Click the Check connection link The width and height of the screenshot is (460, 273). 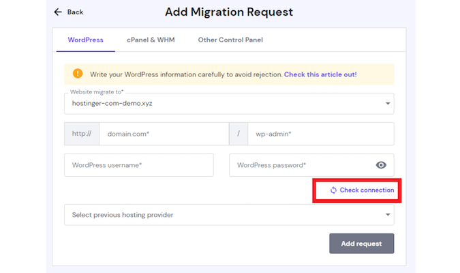point(367,190)
